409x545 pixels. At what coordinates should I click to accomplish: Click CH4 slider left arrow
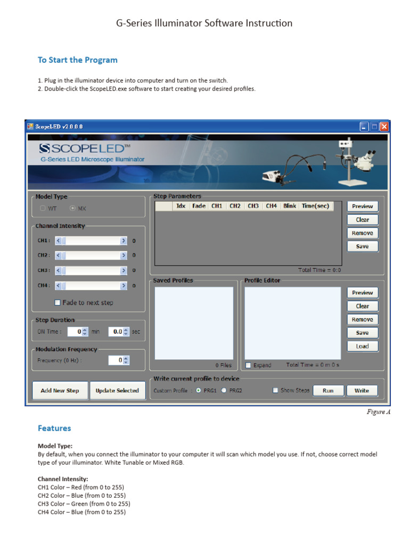point(59,286)
